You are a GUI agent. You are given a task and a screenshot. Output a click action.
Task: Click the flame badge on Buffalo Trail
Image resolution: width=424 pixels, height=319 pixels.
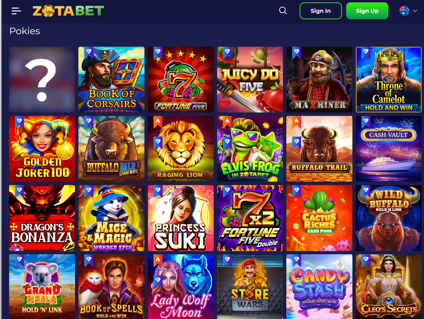[x=296, y=122]
